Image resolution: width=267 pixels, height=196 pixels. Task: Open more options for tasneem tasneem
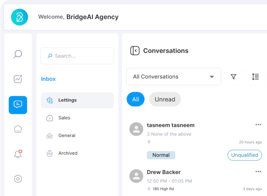pos(258,125)
